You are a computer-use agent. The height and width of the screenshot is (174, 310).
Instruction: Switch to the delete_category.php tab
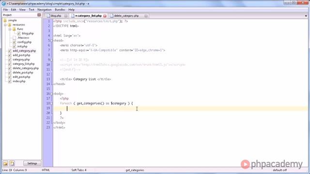(126, 16)
